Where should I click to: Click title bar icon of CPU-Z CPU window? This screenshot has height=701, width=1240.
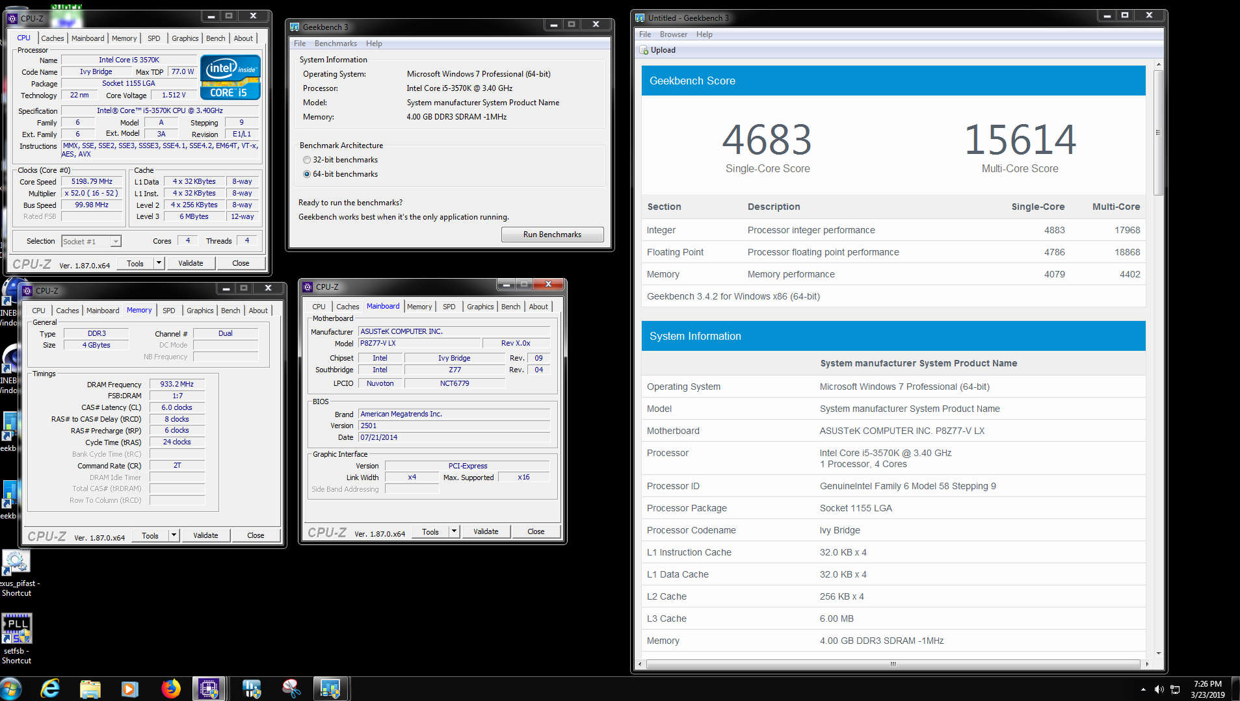point(12,18)
